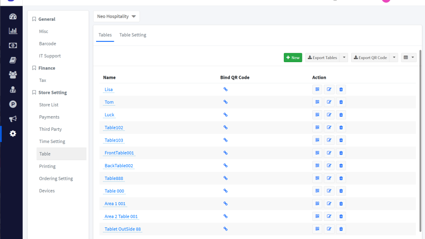
Task: Click bind QR link icon for Table102
Action: point(226,127)
